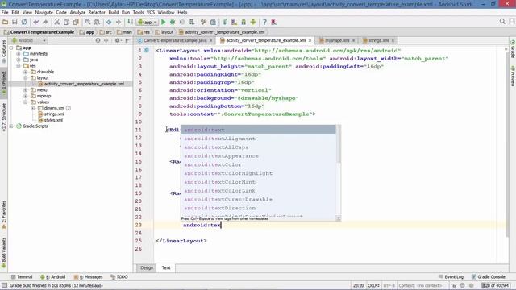Expand the mipmap folder
This screenshot has height=290, width=516.
coord(26,96)
